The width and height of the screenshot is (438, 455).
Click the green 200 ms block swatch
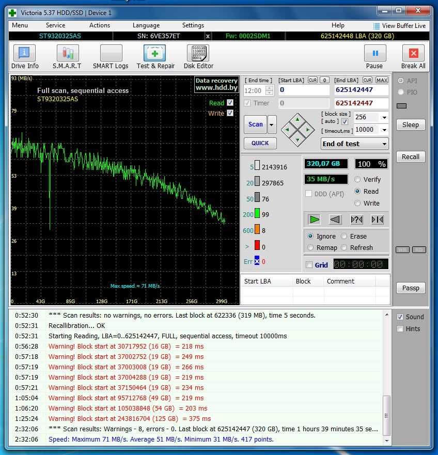click(257, 213)
